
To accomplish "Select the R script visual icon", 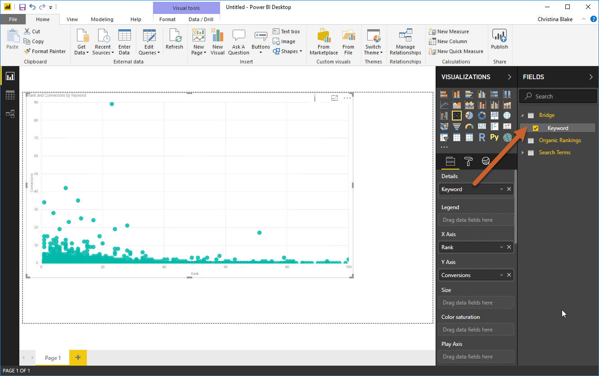I will [482, 137].
